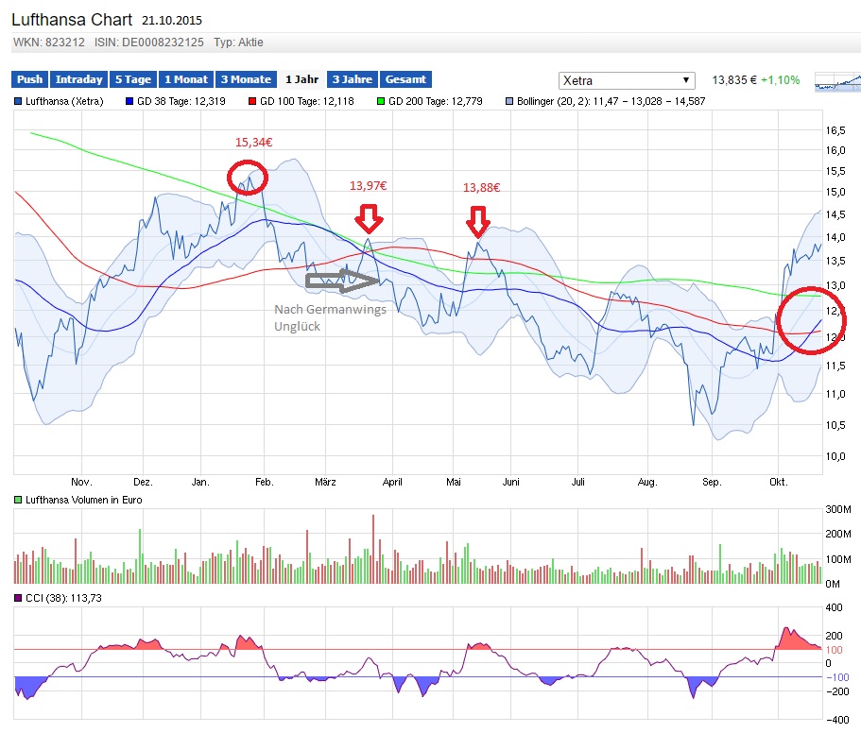
Task: Click the 300M volume axis value
Action: pyautogui.click(x=838, y=509)
